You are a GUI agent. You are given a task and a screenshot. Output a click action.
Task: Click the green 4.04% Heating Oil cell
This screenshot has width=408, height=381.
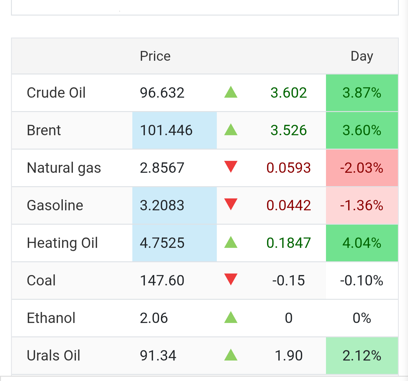point(362,243)
